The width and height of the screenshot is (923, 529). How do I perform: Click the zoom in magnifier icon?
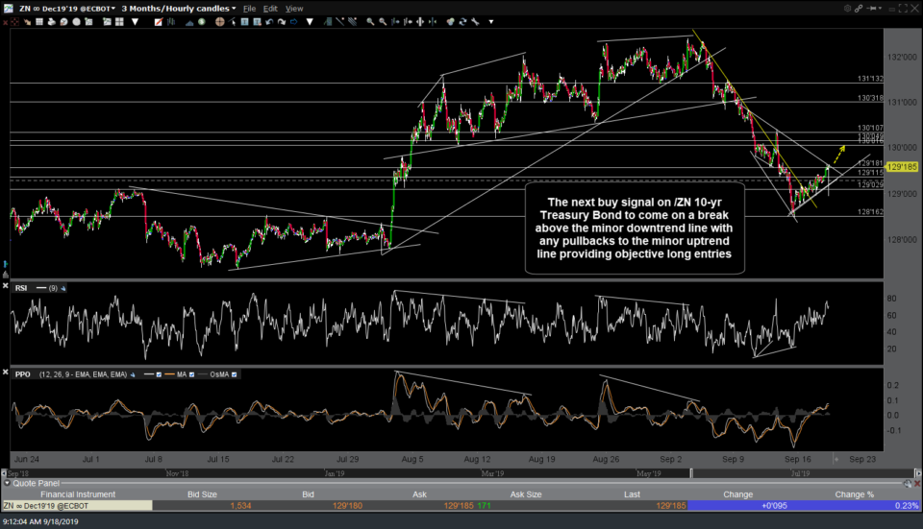370,22
